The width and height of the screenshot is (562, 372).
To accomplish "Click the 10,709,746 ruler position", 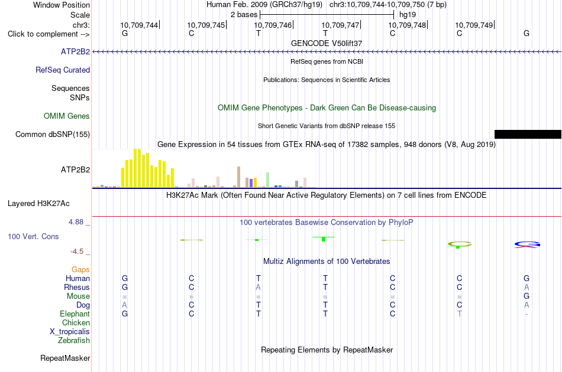I will (273, 25).
